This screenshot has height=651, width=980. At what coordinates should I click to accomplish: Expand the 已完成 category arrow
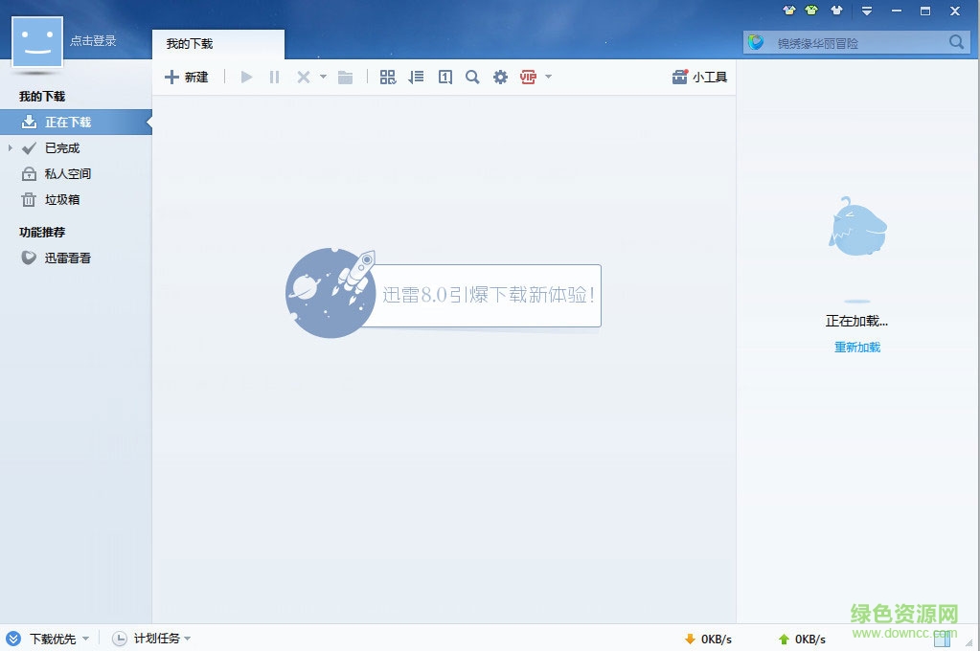pyautogui.click(x=11, y=147)
